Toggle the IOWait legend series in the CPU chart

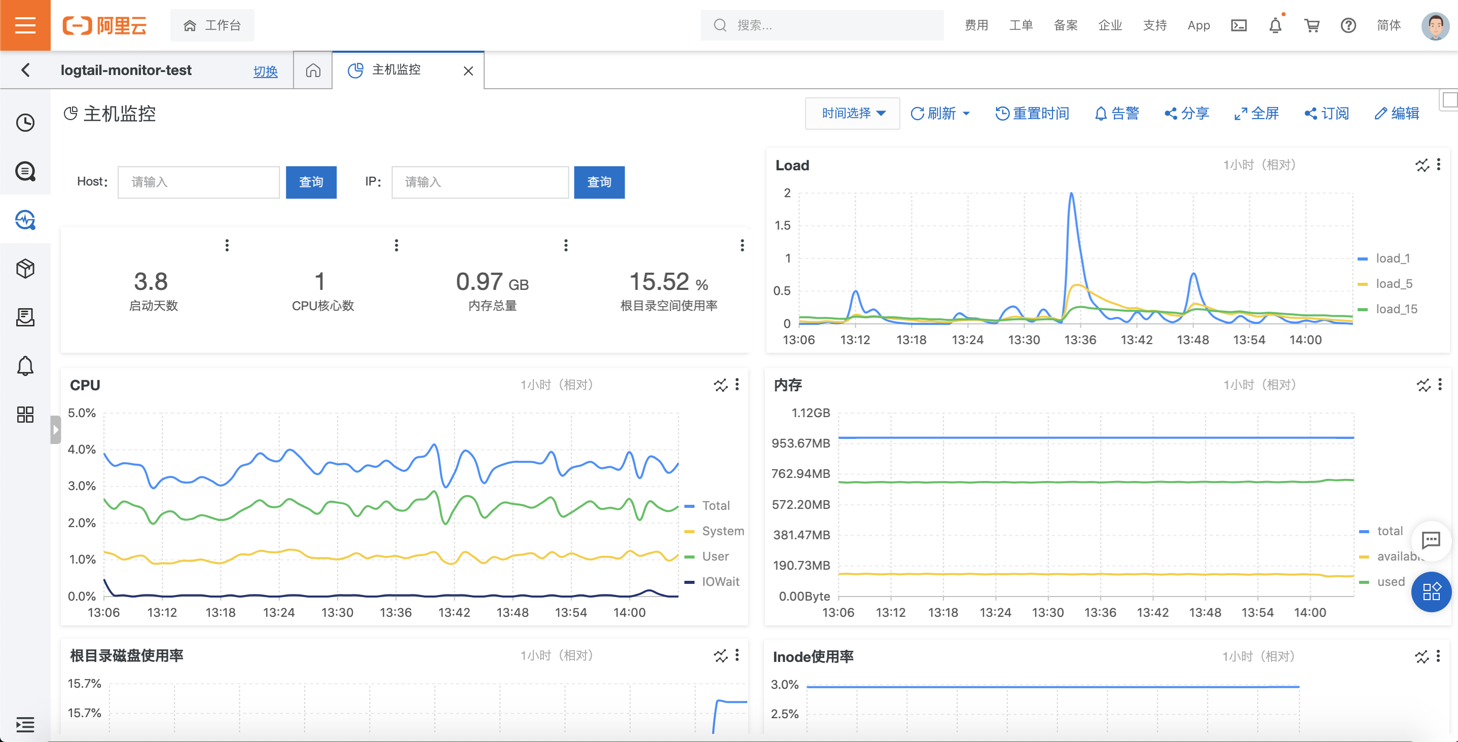720,581
